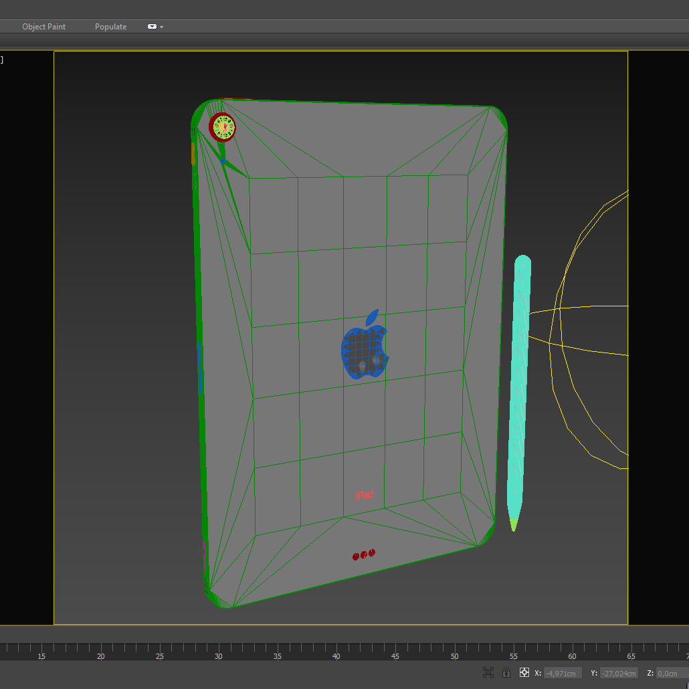Select the three red connector dots
The width and height of the screenshot is (689, 689).
pyautogui.click(x=364, y=555)
